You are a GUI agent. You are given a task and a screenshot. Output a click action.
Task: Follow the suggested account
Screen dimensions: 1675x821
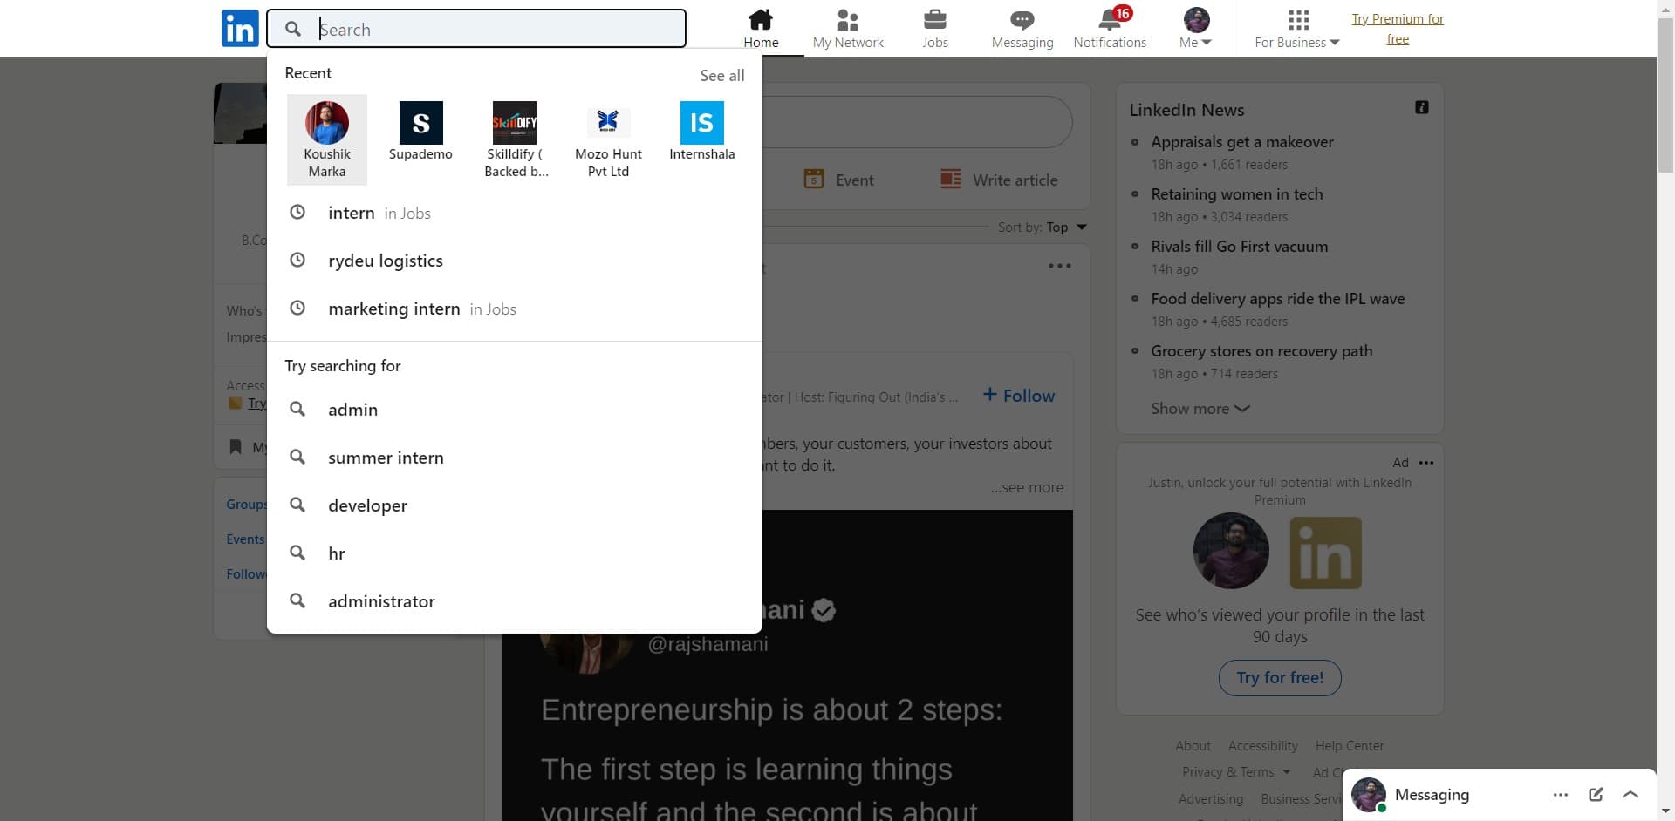pyautogui.click(x=1018, y=395)
